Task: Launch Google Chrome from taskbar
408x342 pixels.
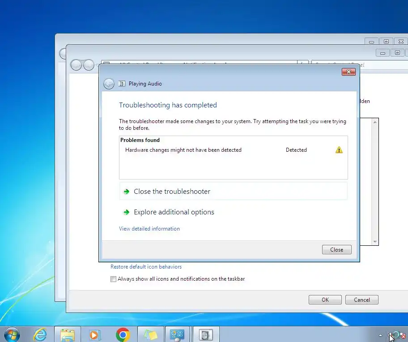Action: [123, 335]
